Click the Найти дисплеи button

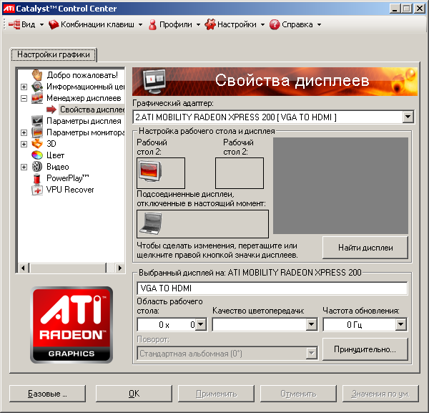[365, 248]
